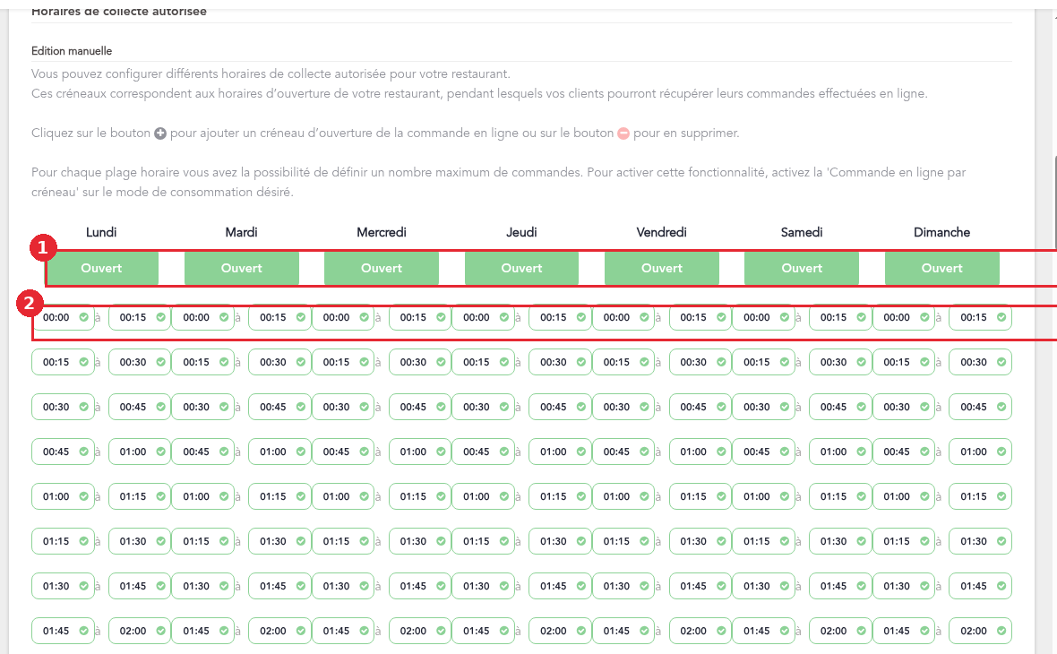The image size is (1057, 654).
Task: Click check icon in Mercredi's 02:00 end time
Action: click(x=441, y=631)
